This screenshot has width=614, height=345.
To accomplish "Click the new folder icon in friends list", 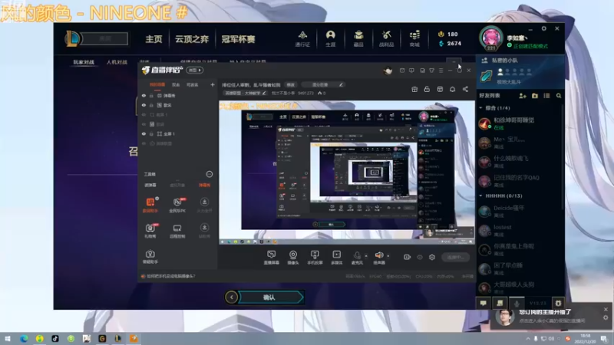I will coord(534,95).
